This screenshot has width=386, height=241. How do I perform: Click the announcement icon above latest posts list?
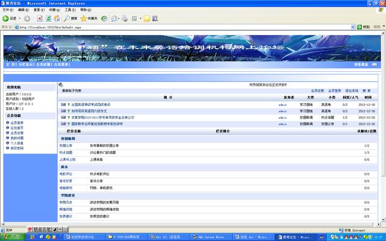[61, 85]
